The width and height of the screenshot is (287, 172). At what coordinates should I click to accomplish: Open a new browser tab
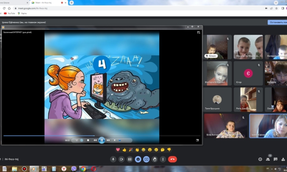(71, 3)
